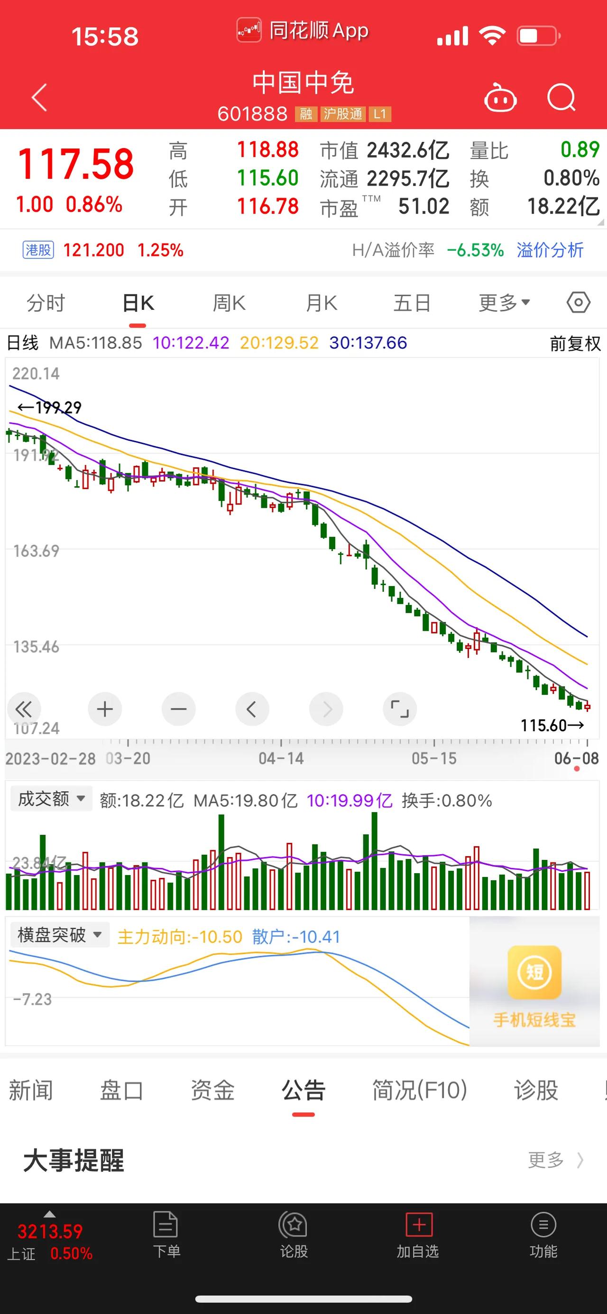Switch to the 五日 chart tab
This screenshot has width=607, height=1314.
tap(412, 303)
